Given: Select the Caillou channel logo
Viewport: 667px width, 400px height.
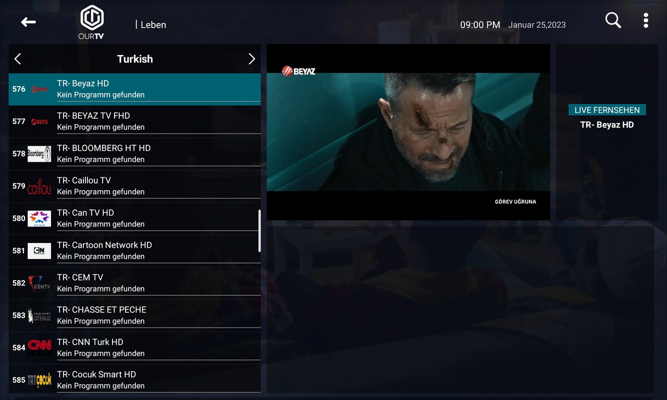Looking at the screenshot, I should pos(39,186).
